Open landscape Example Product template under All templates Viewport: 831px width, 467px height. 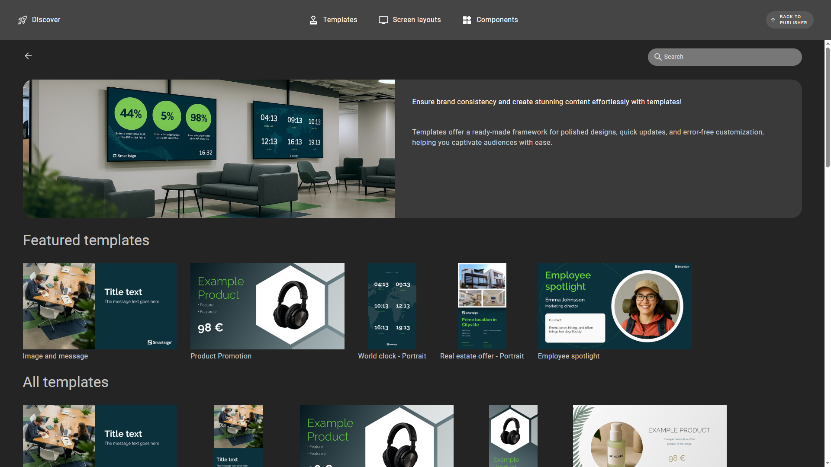[x=377, y=436]
